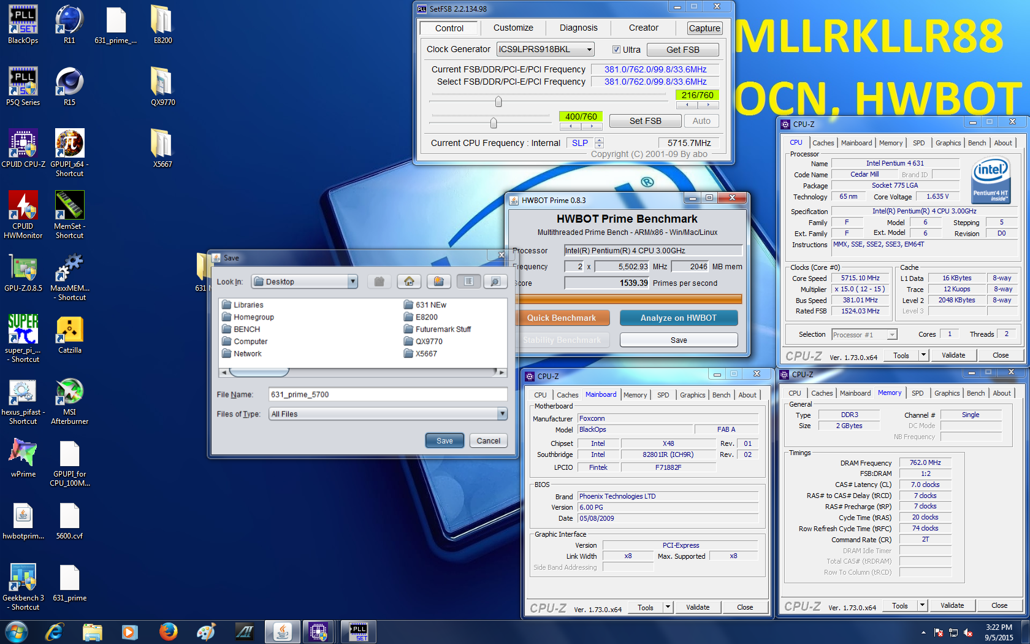The height and width of the screenshot is (644, 1030).
Task: Open the Files of Type dropdown
Action: coord(502,414)
